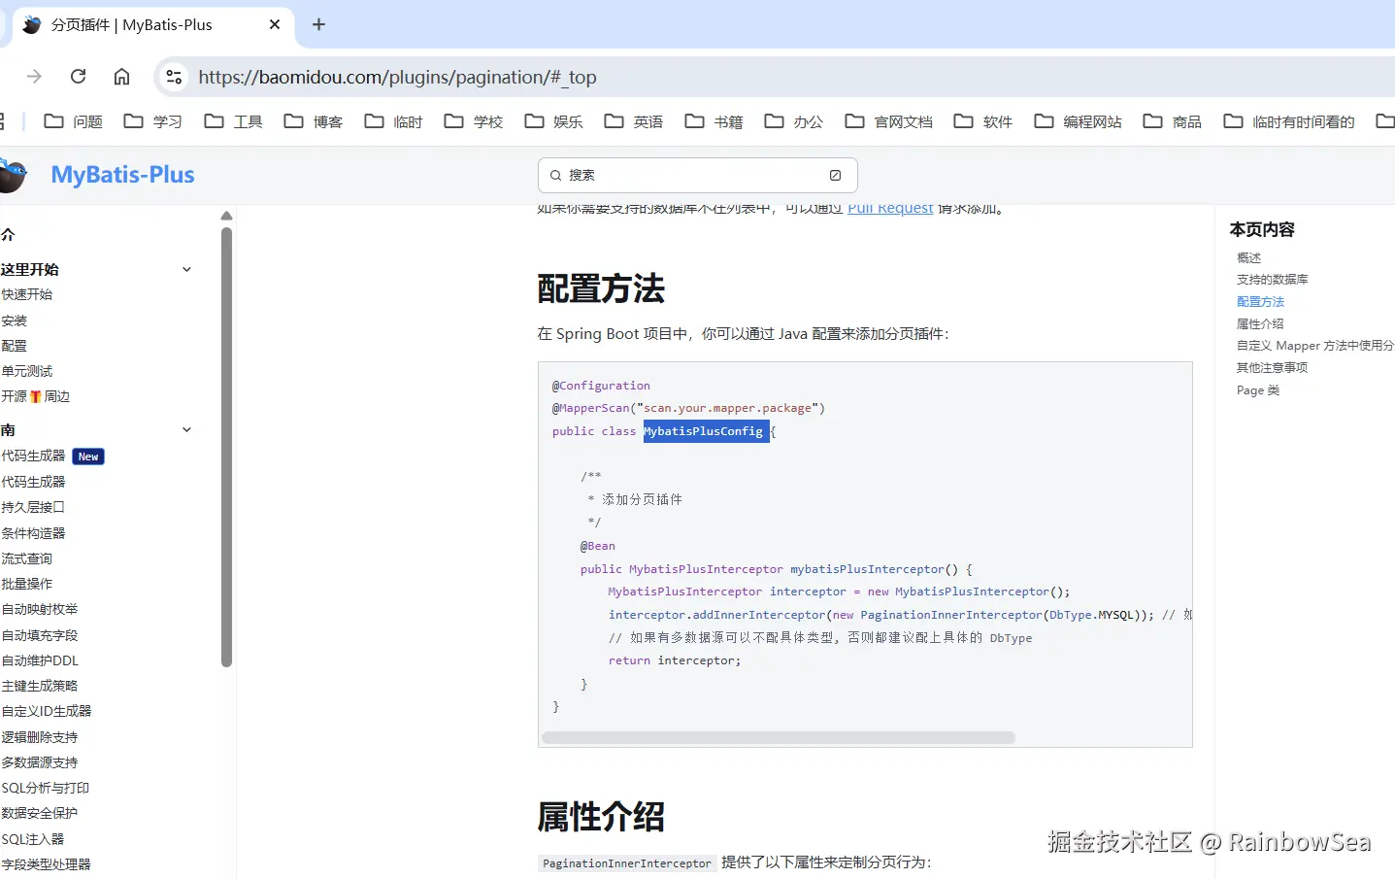Open 安装 in sidebar

click(15, 321)
